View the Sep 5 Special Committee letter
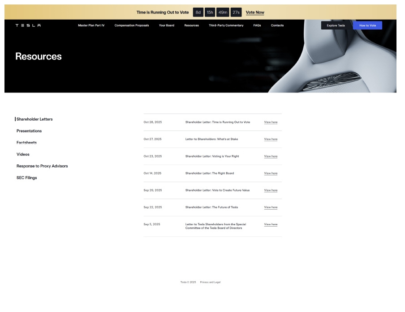405x312 pixels. [271, 224]
